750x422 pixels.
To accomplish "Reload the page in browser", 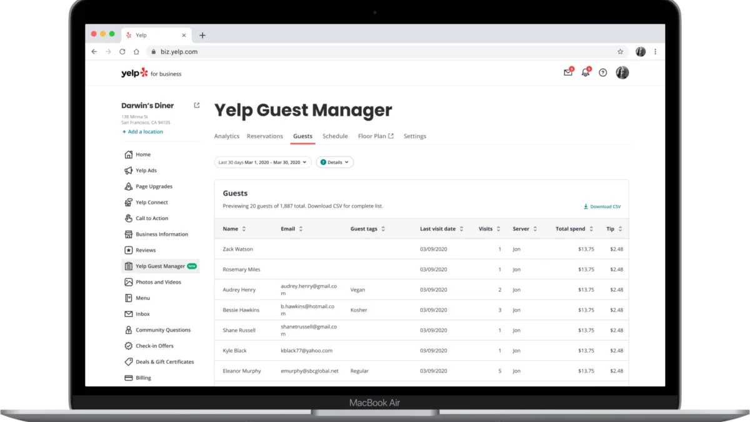I will pos(122,52).
